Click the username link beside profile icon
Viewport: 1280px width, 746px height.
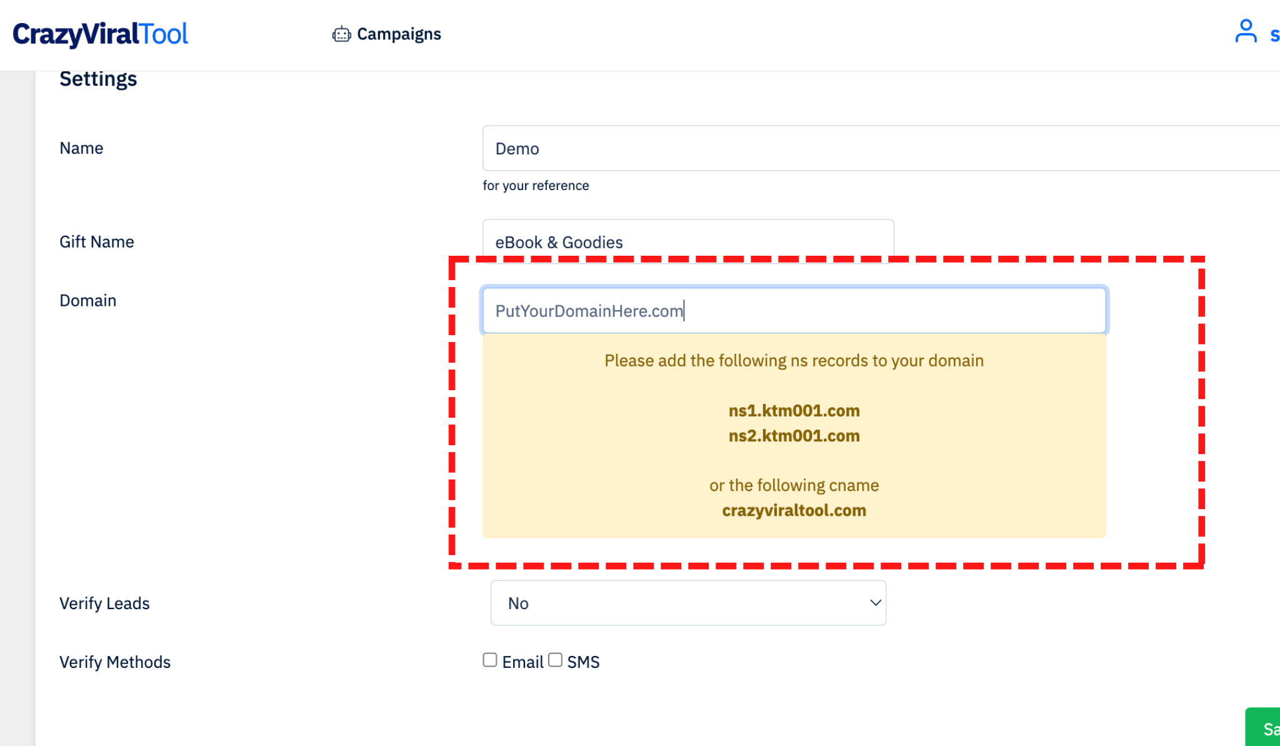click(x=1275, y=34)
